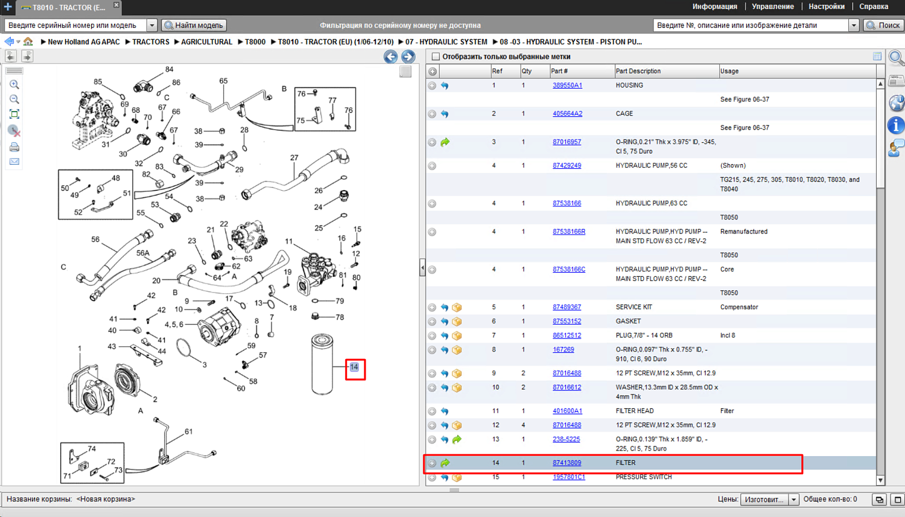This screenshot has height=517, width=905.
Task: Open the blue information icon in the right sidebar
Action: tap(897, 125)
